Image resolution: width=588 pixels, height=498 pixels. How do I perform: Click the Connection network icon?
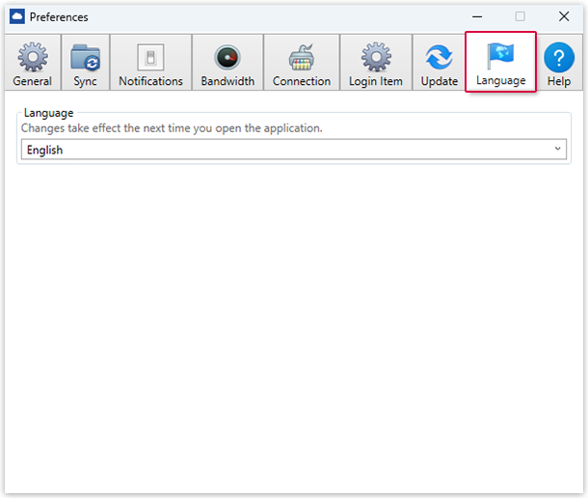pos(301,57)
